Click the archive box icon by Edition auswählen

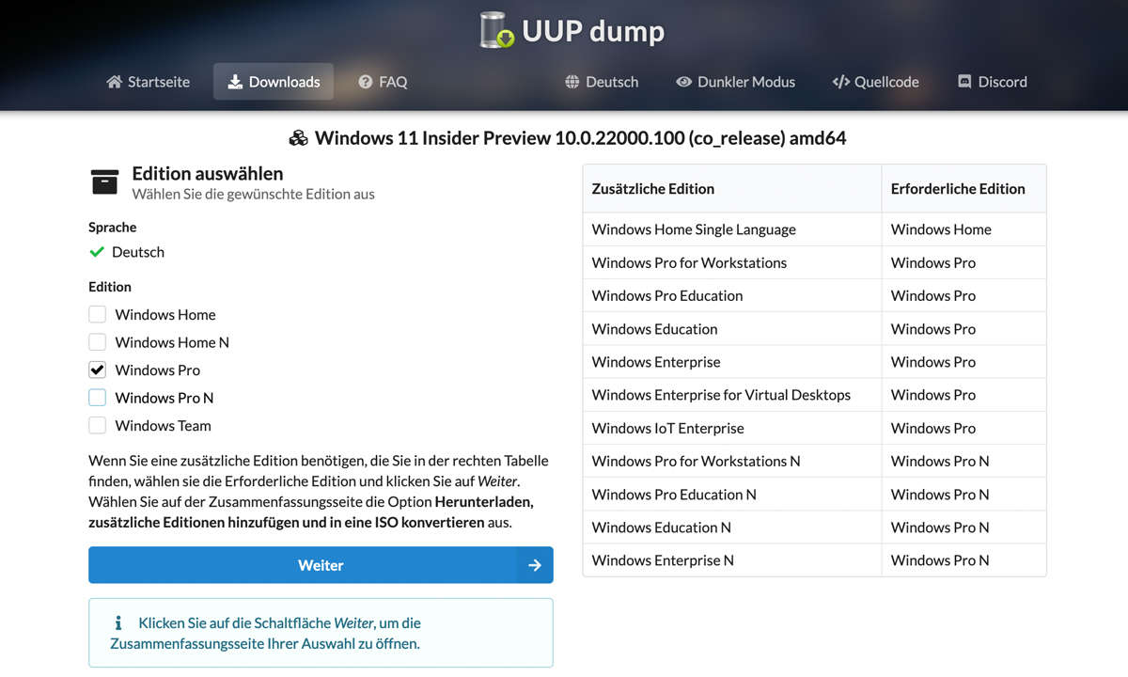(104, 182)
